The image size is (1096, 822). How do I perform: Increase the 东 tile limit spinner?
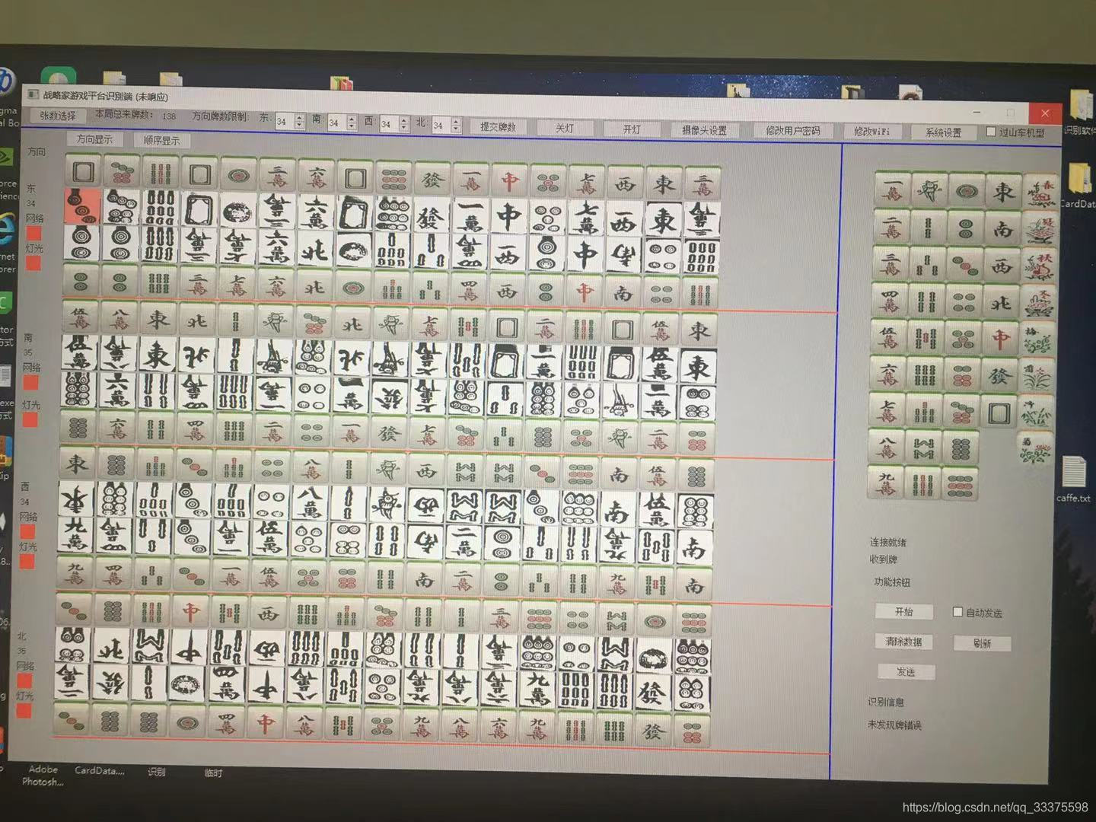pyautogui.click(x=299, y=116)
